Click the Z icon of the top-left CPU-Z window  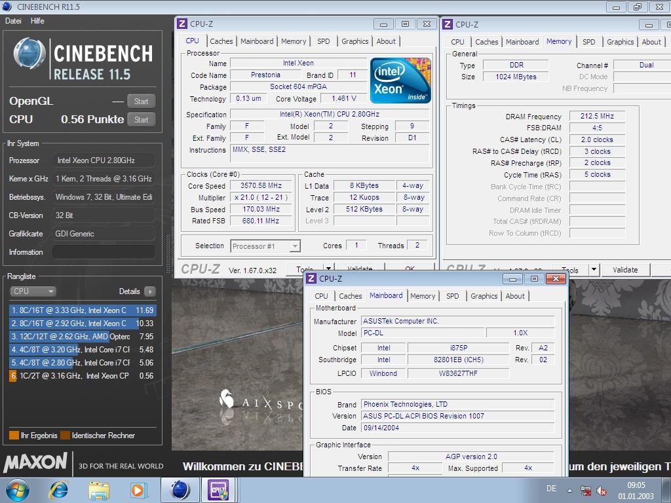pyautogui.click(x=182, y=24)
